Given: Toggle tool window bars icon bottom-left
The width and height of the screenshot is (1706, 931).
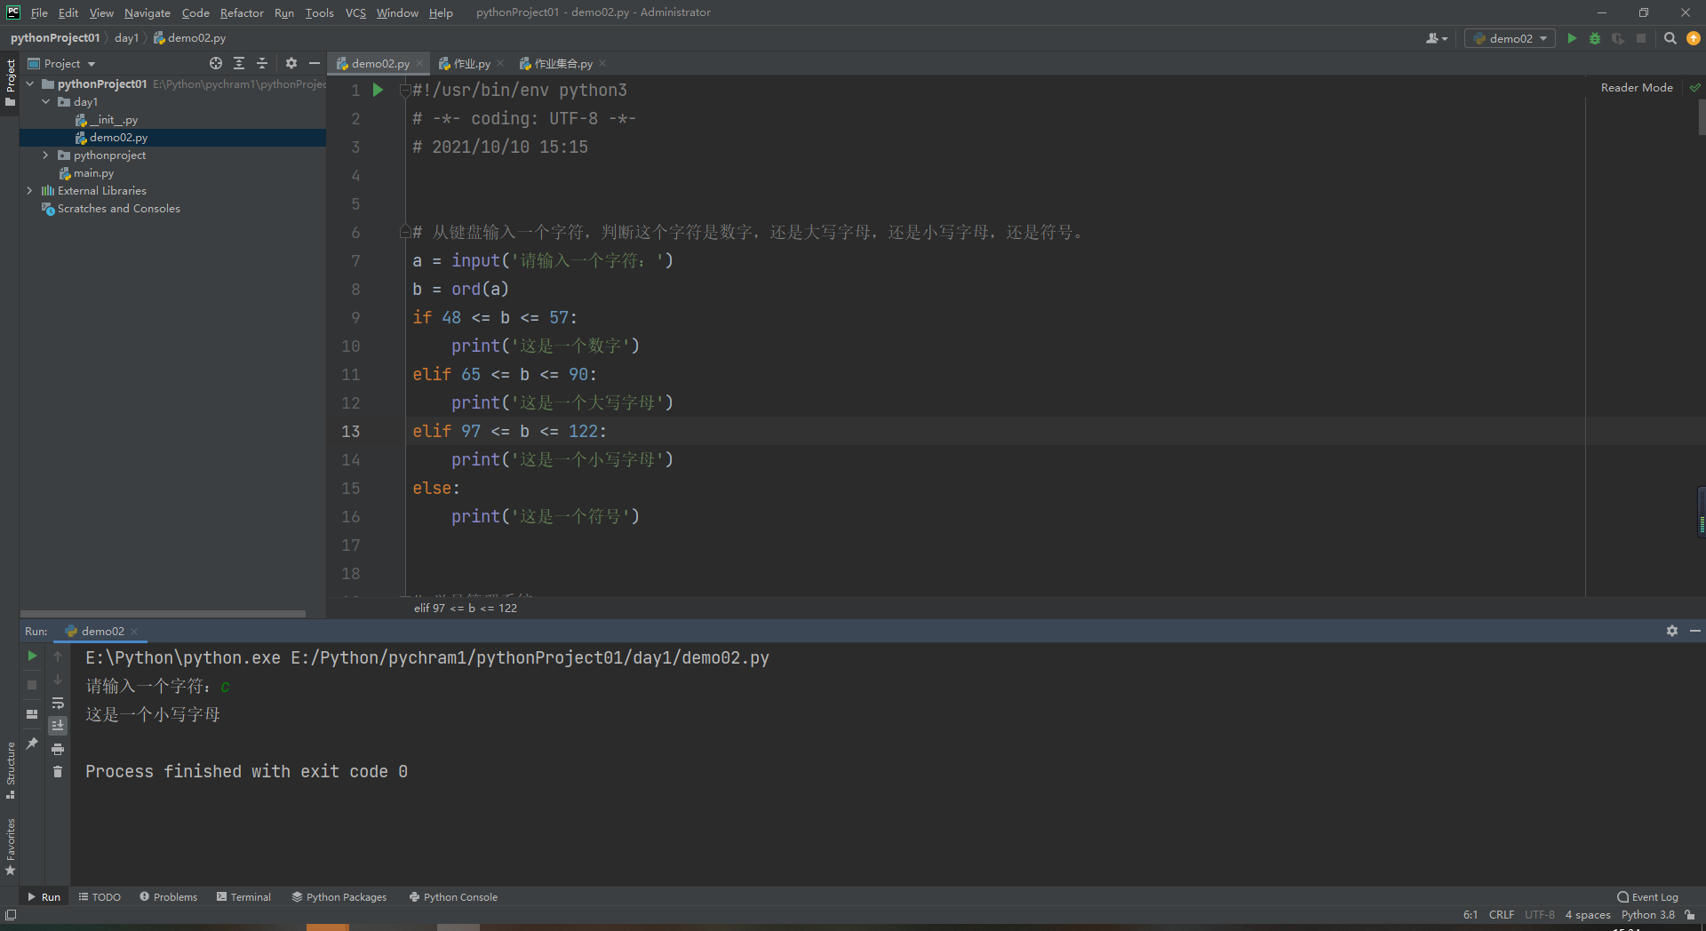Looking at the screenshot, I should 11,914.
